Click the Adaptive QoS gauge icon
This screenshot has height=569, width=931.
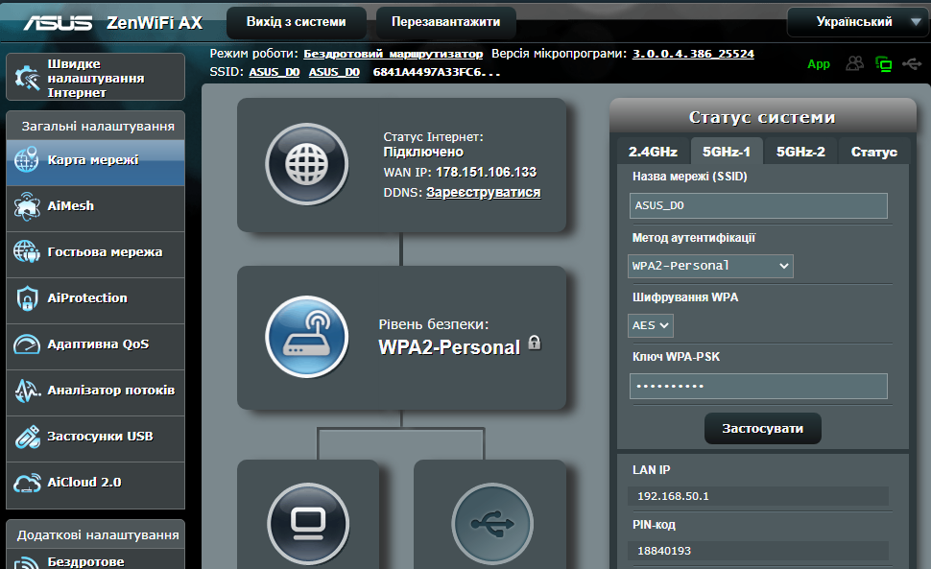click(27, 344)
